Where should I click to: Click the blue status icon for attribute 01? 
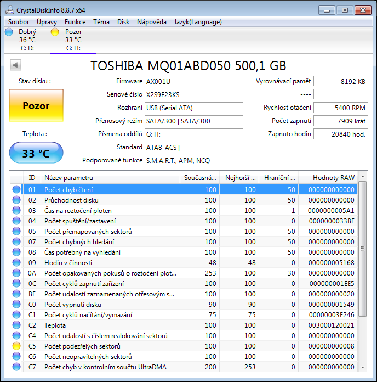coord(16,190)
